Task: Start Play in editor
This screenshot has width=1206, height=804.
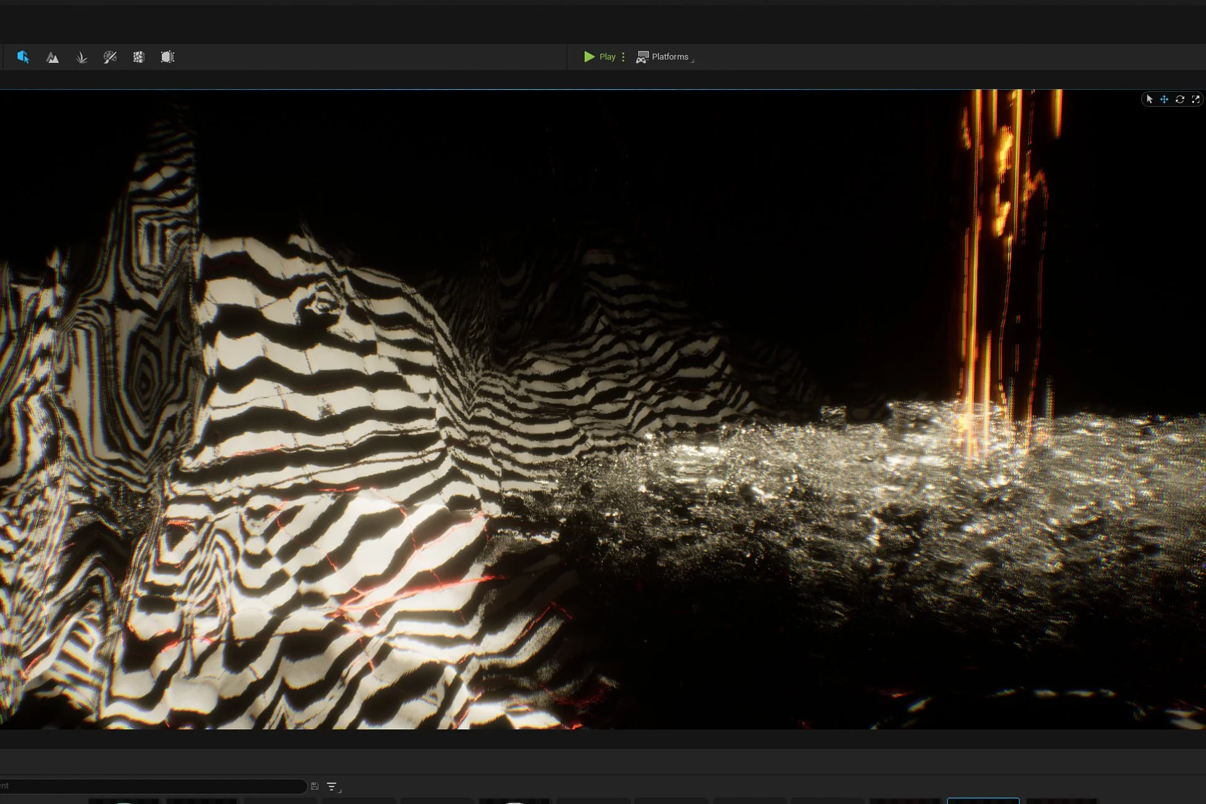Action: click(x=600, y=57)
